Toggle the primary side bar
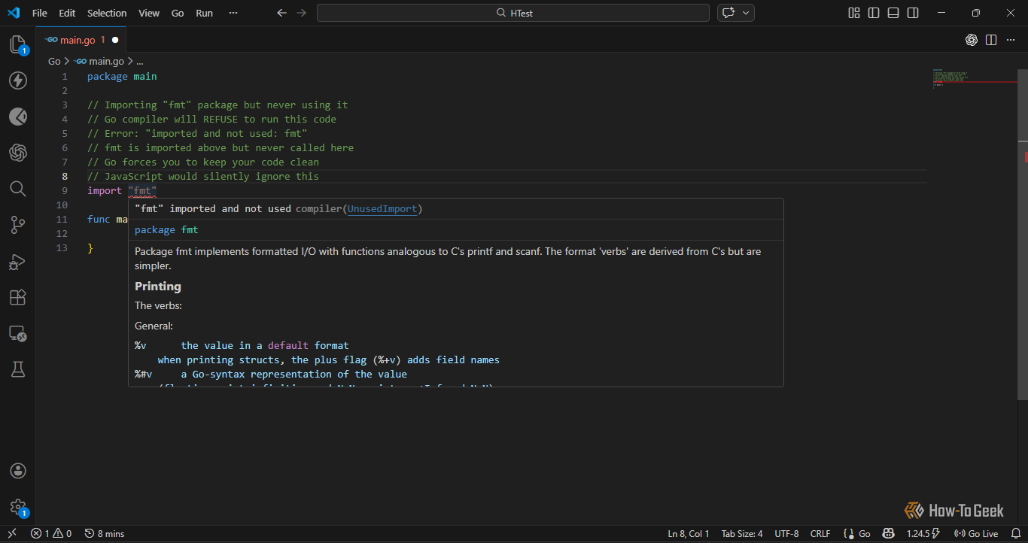 874,13
